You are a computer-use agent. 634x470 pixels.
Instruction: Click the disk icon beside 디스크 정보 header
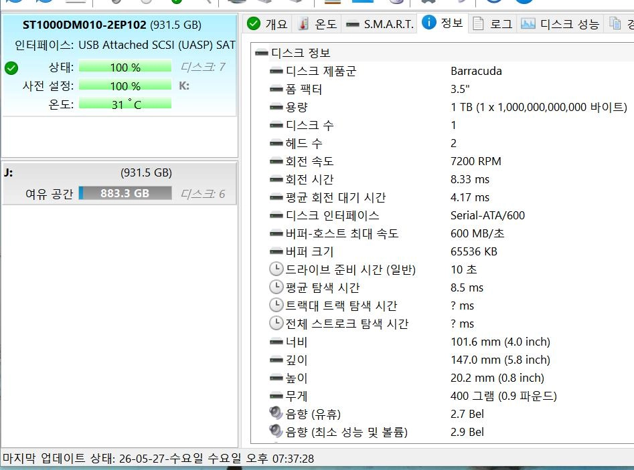click(262, 53)
